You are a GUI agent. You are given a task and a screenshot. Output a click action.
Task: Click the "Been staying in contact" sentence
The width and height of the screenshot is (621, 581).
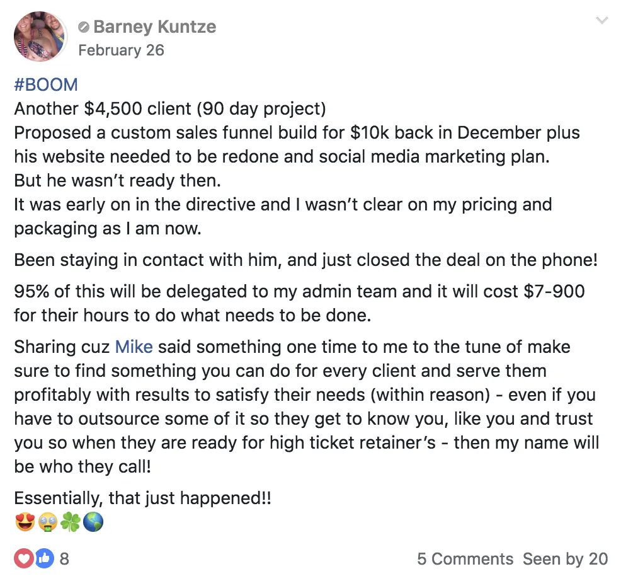(305, 260)
